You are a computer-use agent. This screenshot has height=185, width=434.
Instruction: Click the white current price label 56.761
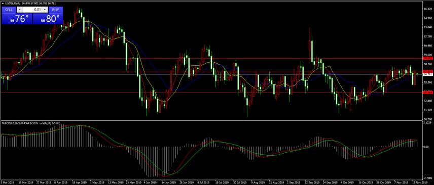coord(428,74)
